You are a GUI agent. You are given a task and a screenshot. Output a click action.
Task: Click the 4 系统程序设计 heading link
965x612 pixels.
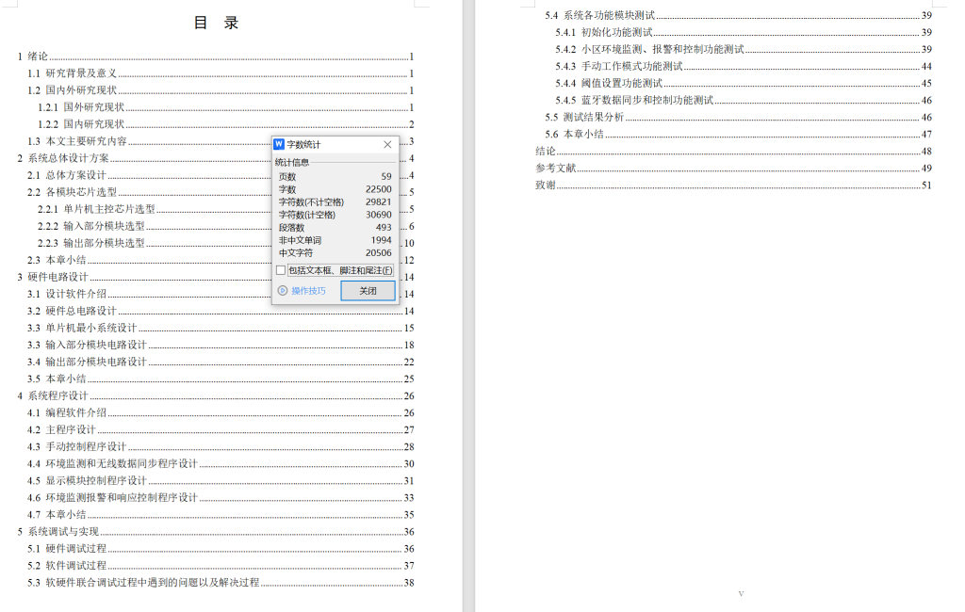click(x=55, y=395)
